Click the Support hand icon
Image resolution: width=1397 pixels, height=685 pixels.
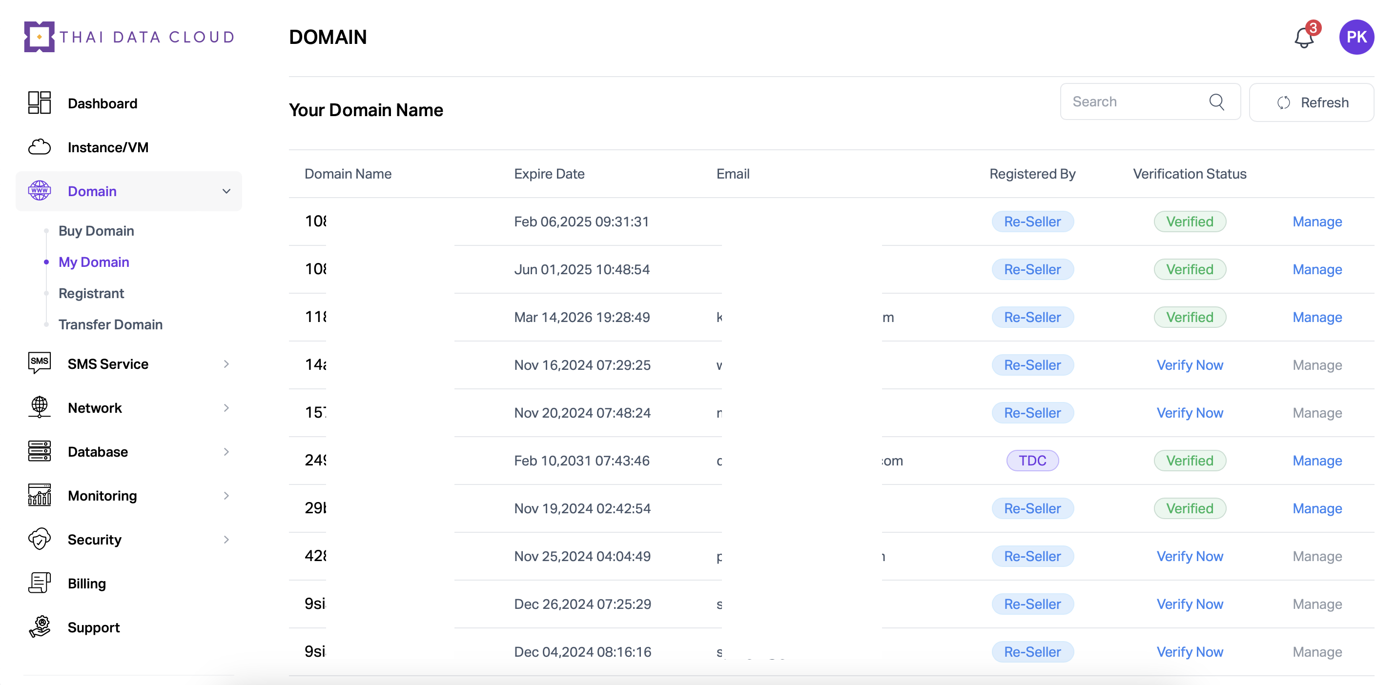click(40, 627)
